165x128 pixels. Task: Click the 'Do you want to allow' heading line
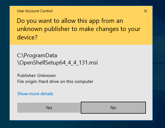[x=70, y=21]
